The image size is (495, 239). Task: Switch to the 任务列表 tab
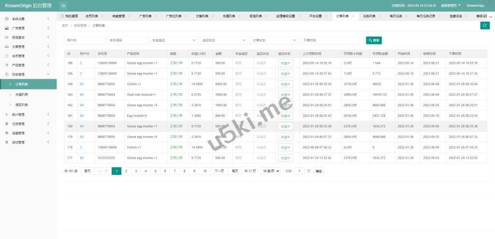pos(370,16)
